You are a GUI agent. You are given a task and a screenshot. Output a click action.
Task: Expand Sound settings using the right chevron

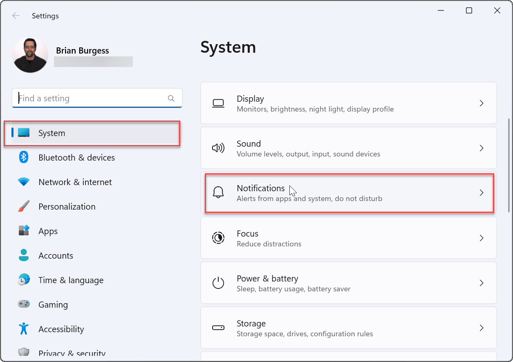482,148
